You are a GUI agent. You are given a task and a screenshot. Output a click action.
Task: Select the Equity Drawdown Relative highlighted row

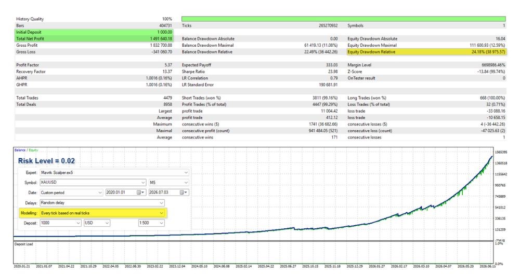tap(426, 52)
